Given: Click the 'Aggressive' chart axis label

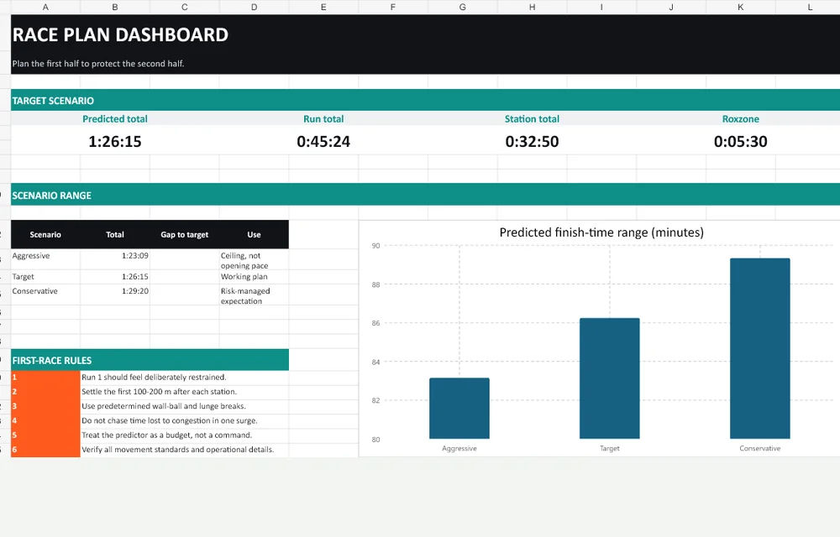Looking at the screenshot, I should (459, 448).
